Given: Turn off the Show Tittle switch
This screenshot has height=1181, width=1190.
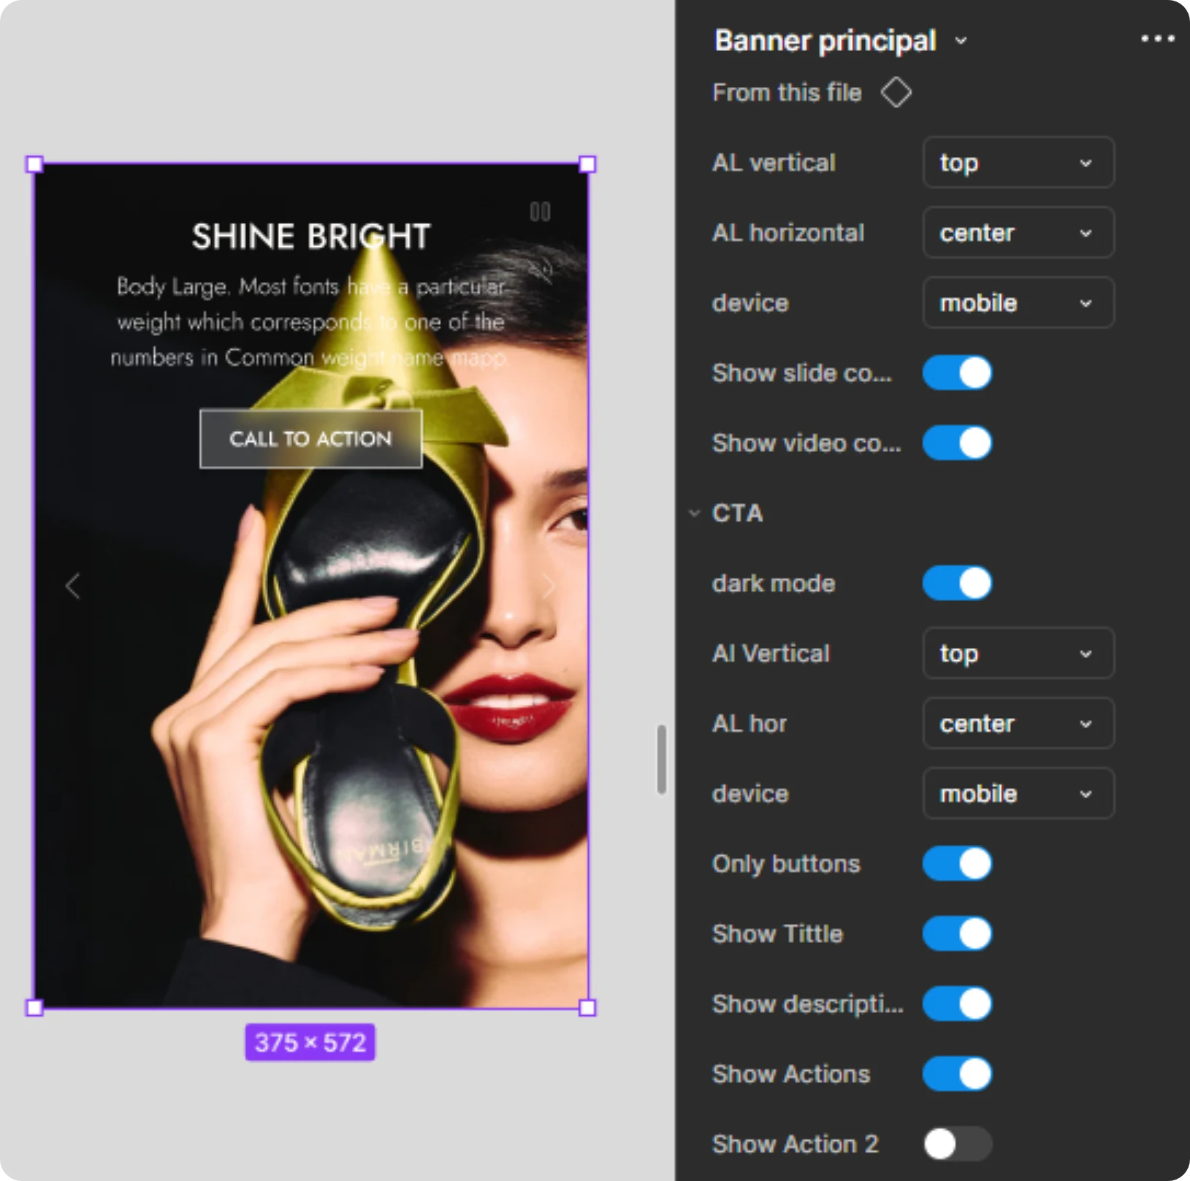Looking at the screenshot, I should click(x=957, y=934).
